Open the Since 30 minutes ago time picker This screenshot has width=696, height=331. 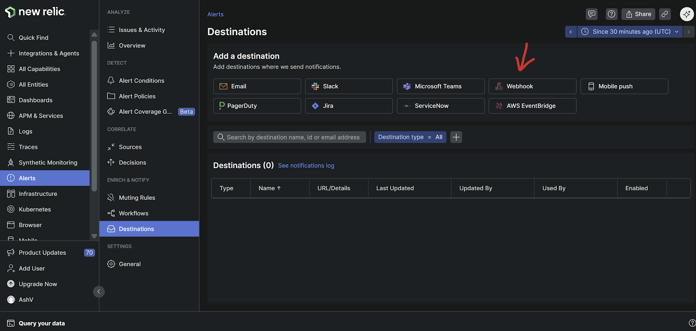pos(629,32)
